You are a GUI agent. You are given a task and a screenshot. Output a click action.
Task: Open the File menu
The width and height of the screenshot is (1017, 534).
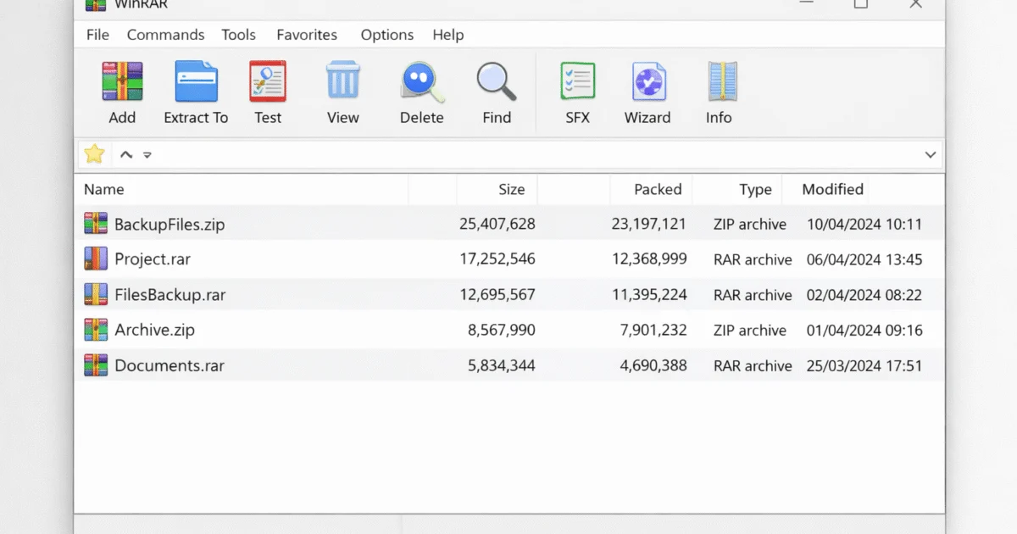click(97, 35)
